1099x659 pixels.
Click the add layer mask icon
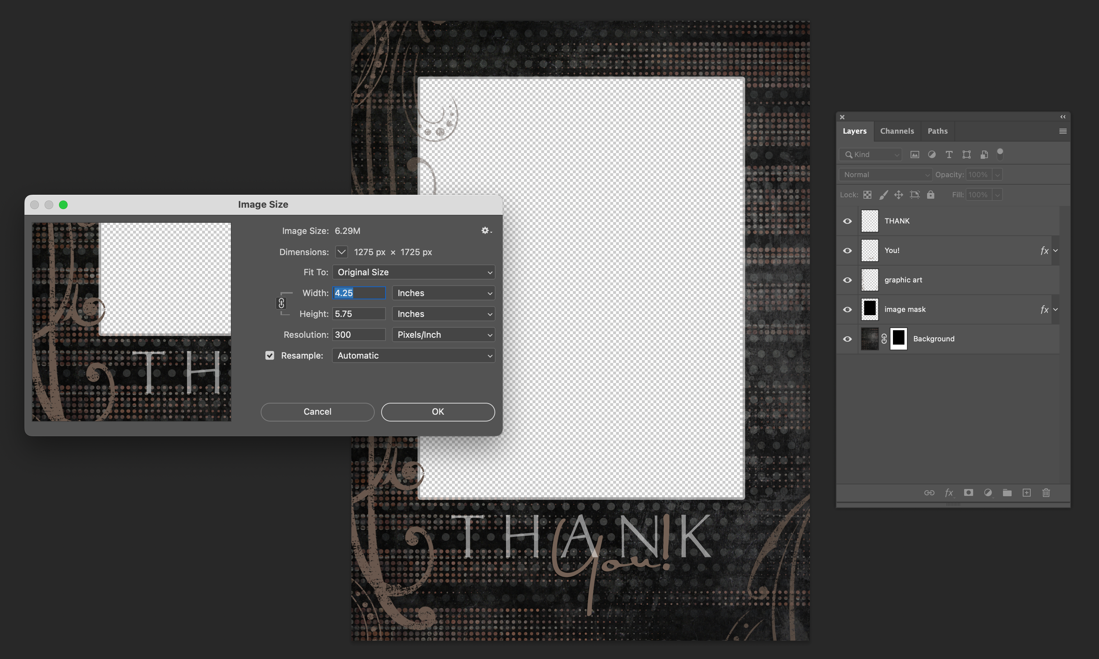[x=968, y=493]
